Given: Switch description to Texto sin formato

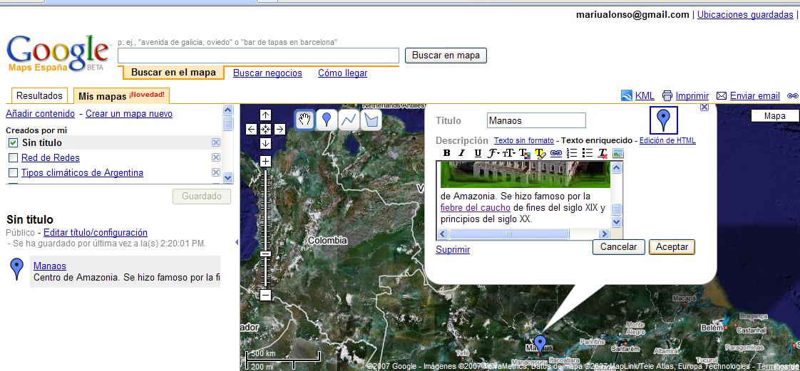Looking at the screenshot, I should [523, 140].
